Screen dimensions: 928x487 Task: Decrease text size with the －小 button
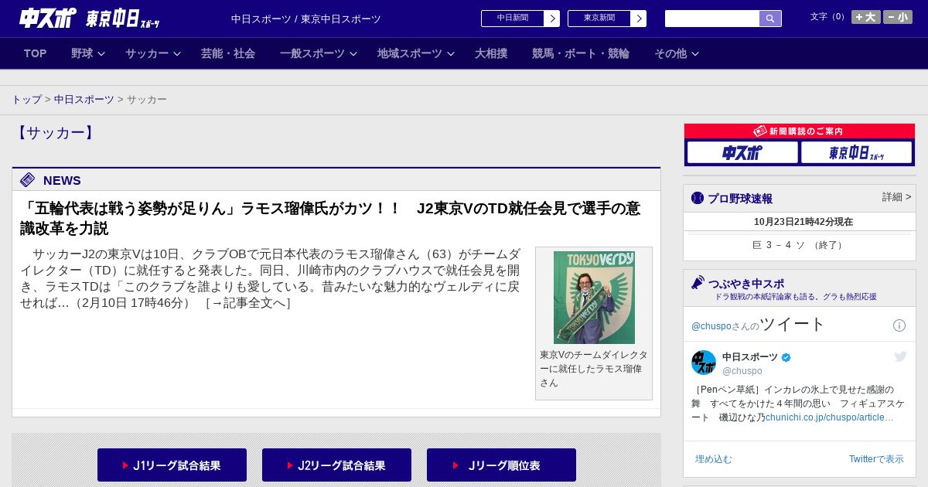[898, 17]
